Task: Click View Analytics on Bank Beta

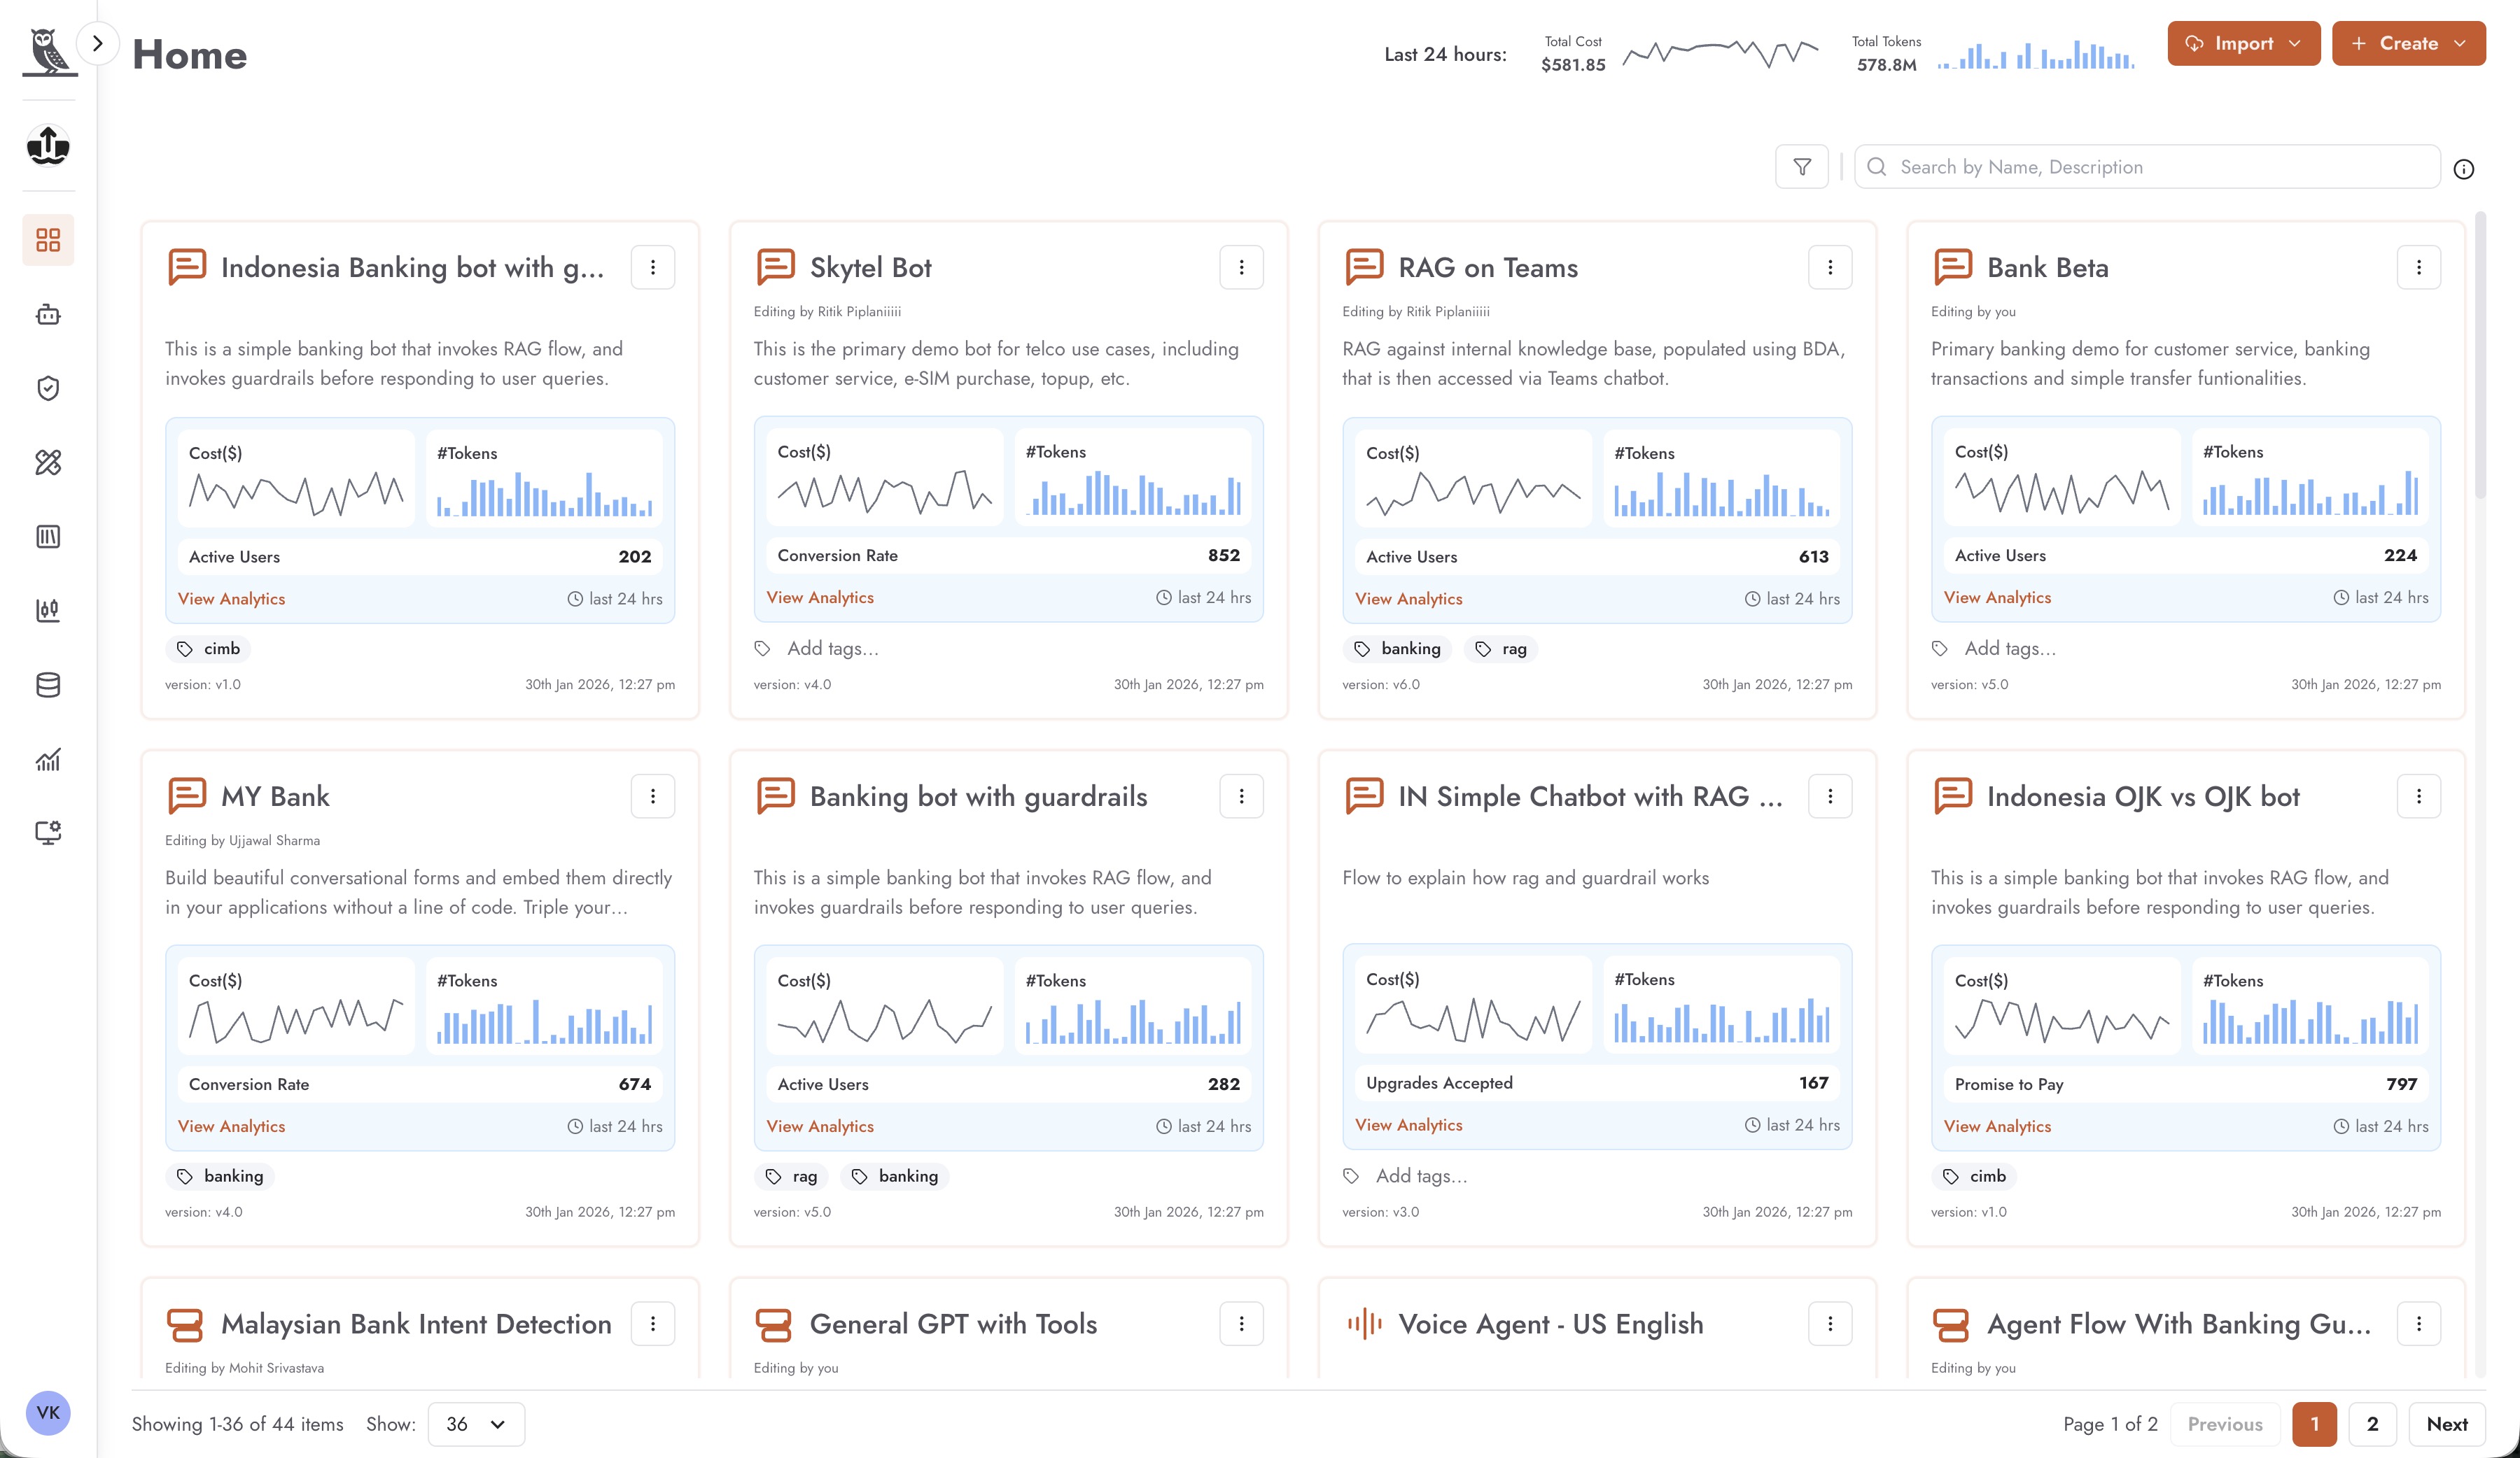Action: (1997, 597)
